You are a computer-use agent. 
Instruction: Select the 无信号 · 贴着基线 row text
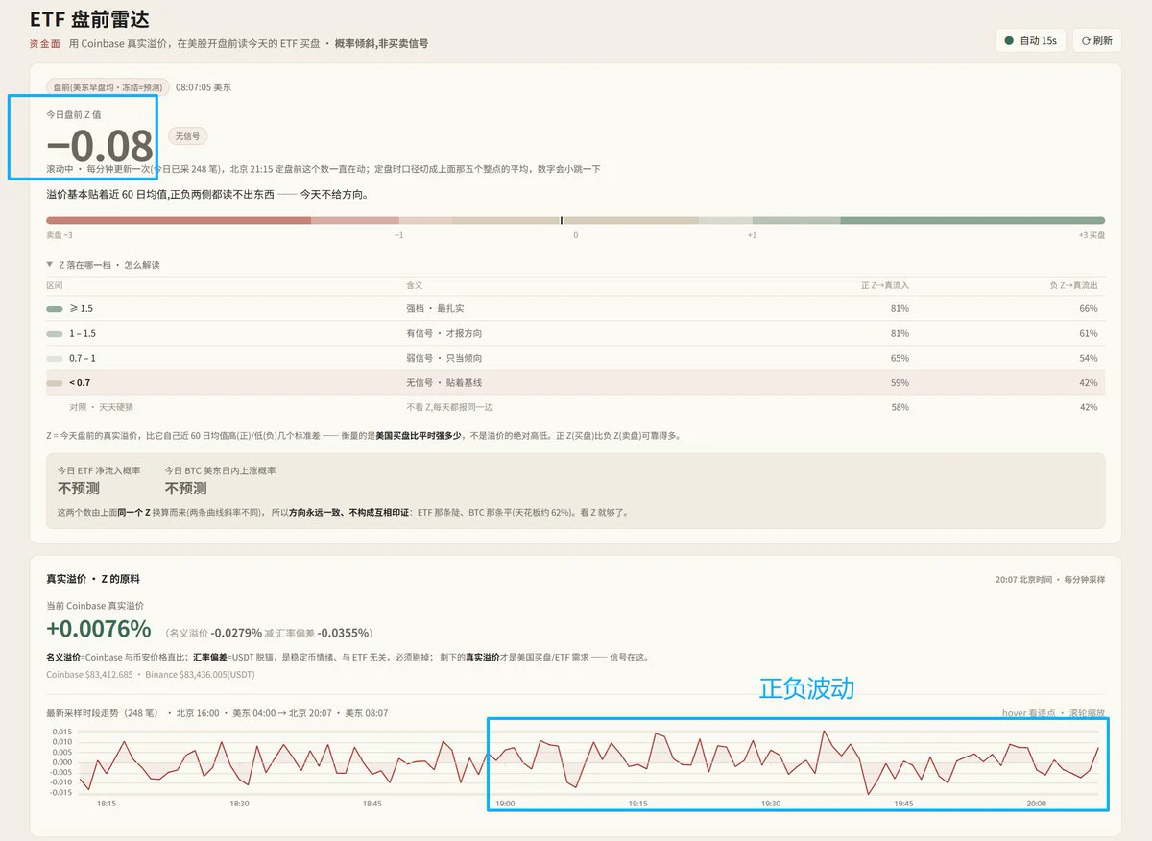[444, 383]
